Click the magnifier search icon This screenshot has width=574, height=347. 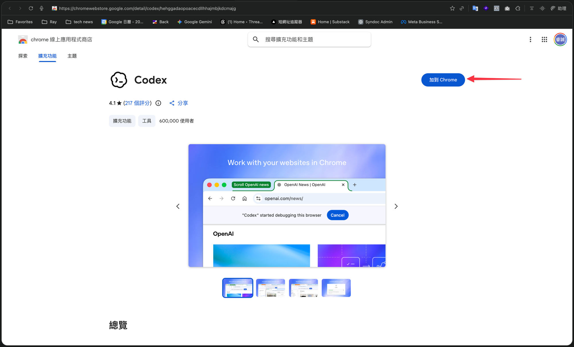coord(256,40)
